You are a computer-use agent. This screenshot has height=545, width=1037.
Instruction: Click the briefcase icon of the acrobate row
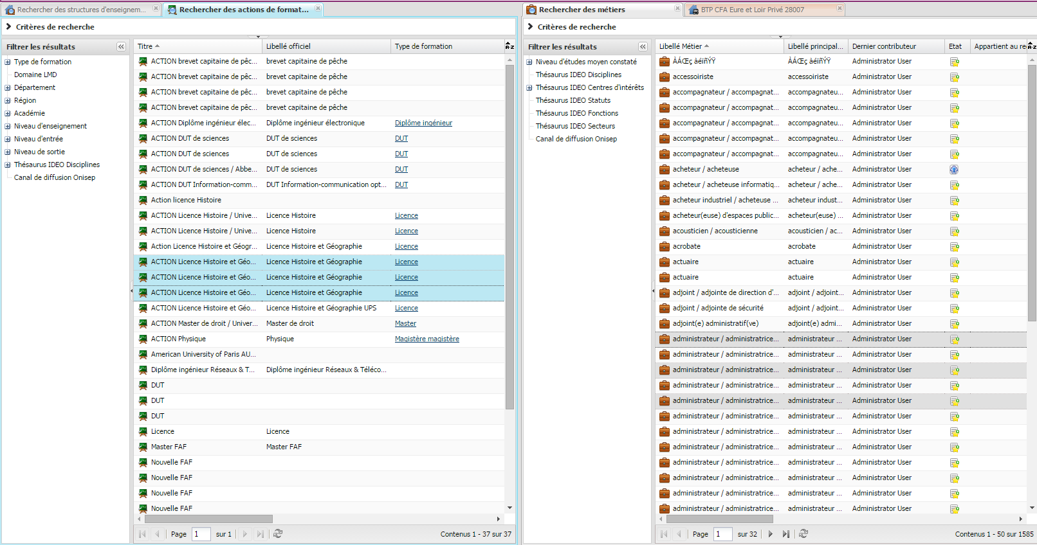click(x=665, y=247)
